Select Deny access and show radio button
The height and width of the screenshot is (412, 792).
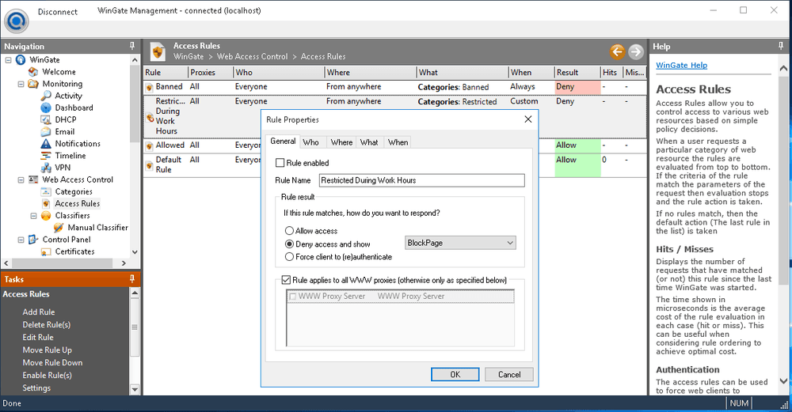[x=289, y=244]
